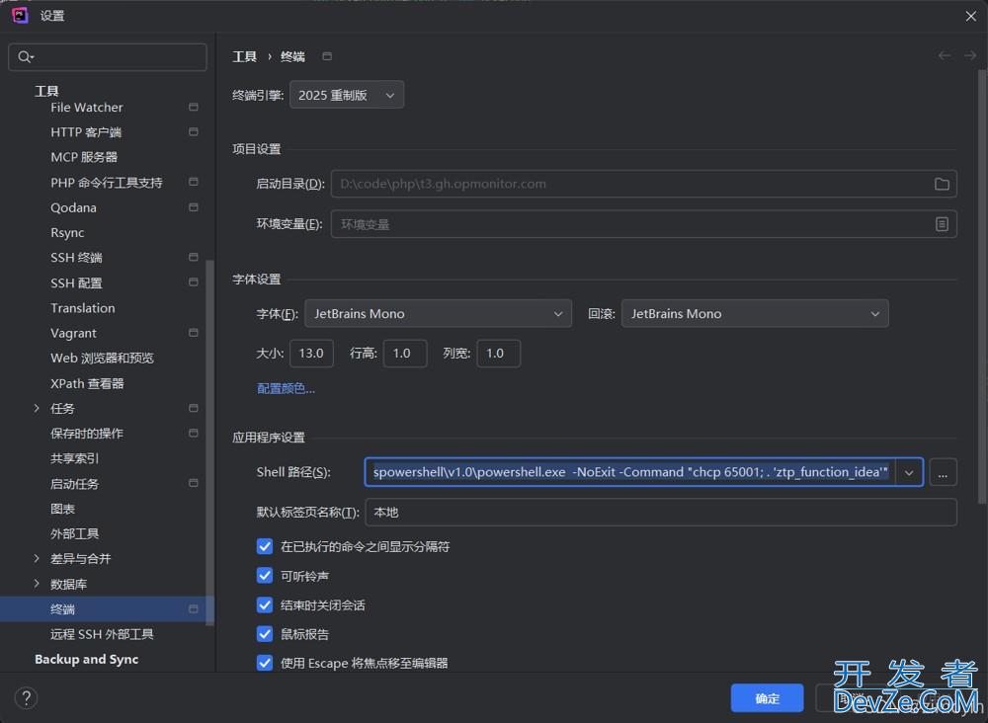This screenshot has height=723, width=988.
Task: Expand 差异与合并 tree node
Action: tap(37, 559)
